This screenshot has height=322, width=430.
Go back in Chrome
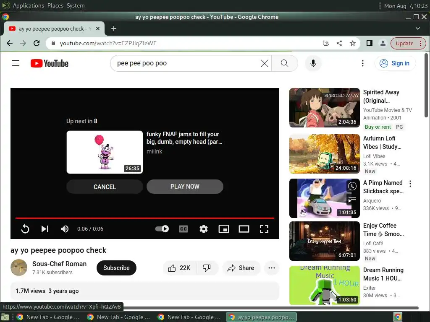point(10,43)
